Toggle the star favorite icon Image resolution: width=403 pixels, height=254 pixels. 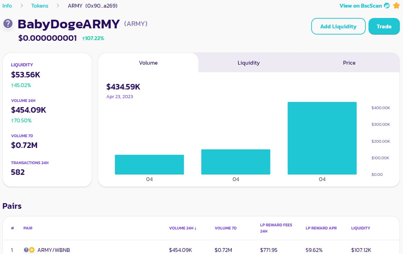(396, 6)
